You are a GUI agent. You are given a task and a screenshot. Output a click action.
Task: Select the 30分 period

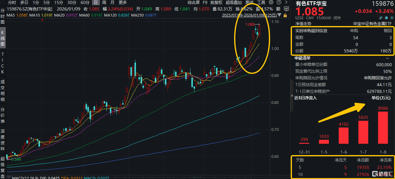[x=71, y=2]
